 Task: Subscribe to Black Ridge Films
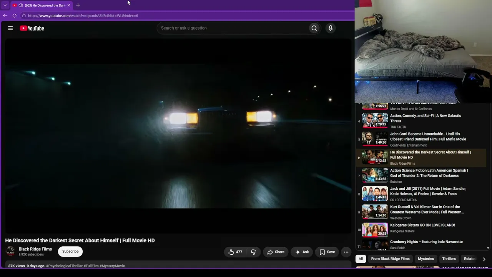pyautogui.click(x=70, y=252)
